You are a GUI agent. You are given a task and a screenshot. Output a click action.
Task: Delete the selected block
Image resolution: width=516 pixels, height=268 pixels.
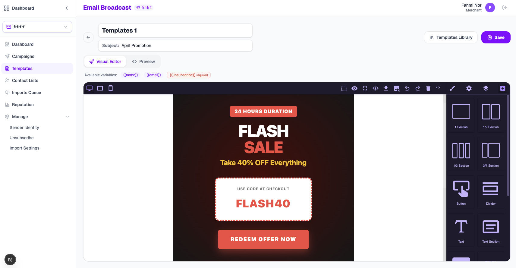point(428,88)
